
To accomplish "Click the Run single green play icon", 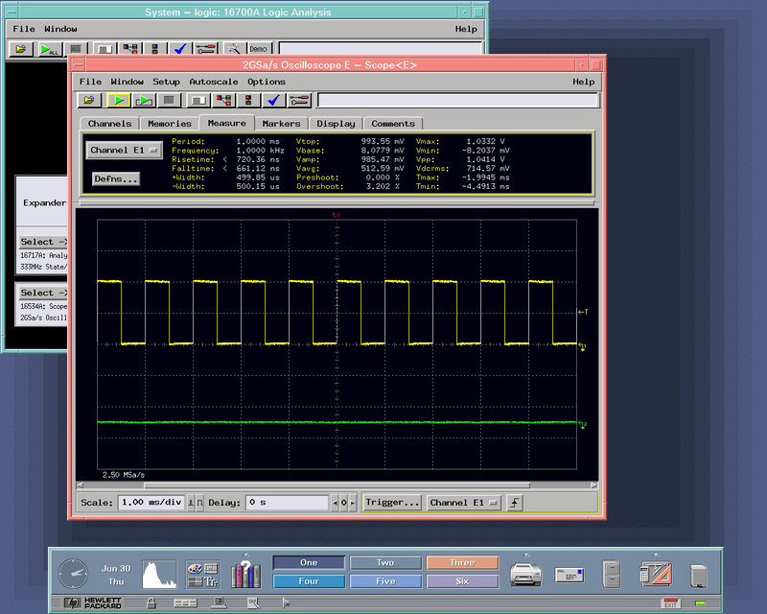I will tap(118, 101).
